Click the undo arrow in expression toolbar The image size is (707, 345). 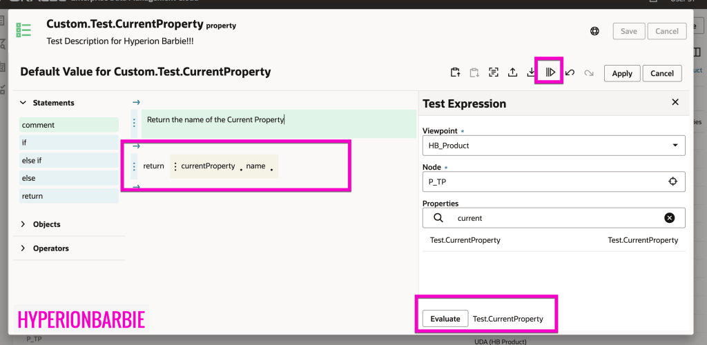click(570, 72)
